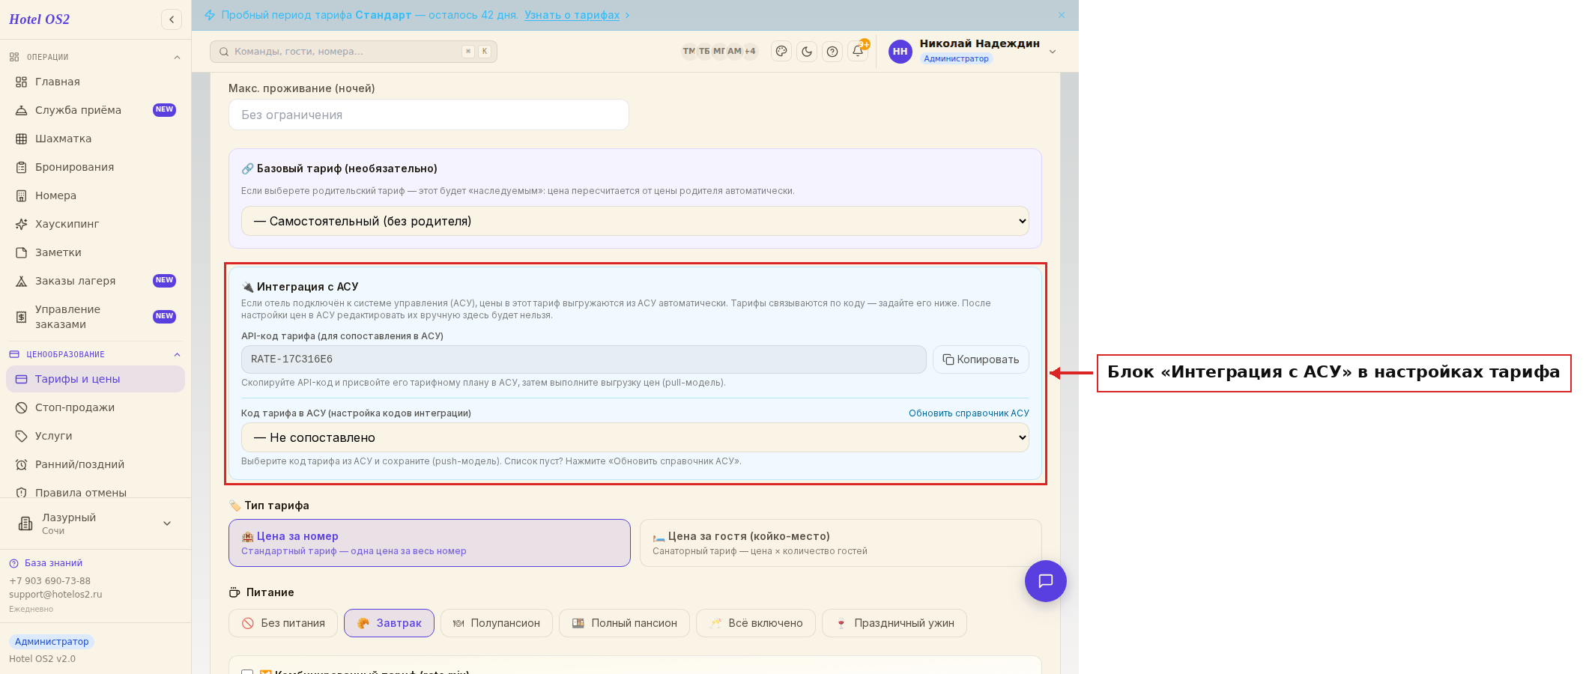Select the Без питания meal option
Image resolution: width=1589 pixels, height=674 pixels.
(283, 623)
